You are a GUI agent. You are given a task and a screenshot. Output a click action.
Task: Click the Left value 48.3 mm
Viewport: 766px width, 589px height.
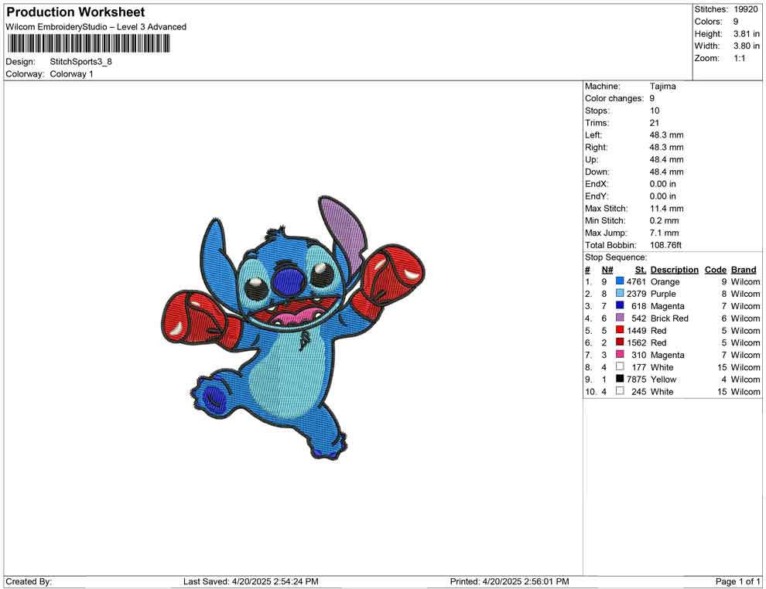pos(666,135)
